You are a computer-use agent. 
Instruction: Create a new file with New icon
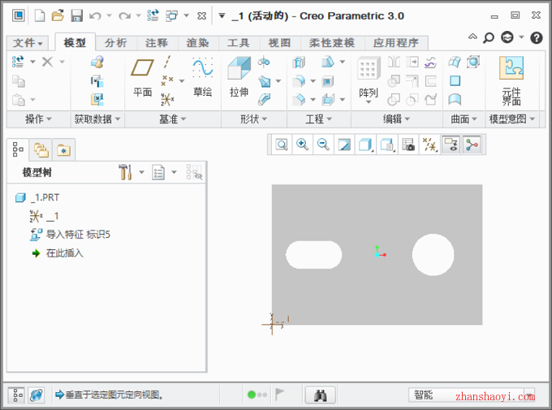coord(40,15)
